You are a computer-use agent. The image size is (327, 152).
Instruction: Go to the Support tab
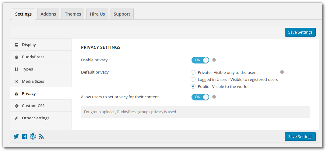[x=122, y=14]
